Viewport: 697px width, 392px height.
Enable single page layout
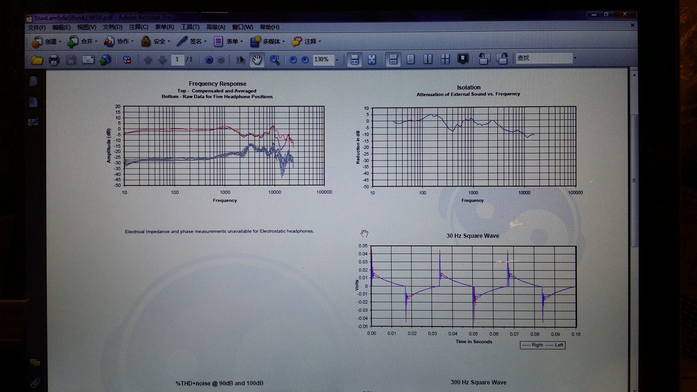tap(411, 59)
